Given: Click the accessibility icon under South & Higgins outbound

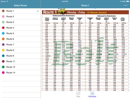Looking at the screenshot, I should [63, 21].
